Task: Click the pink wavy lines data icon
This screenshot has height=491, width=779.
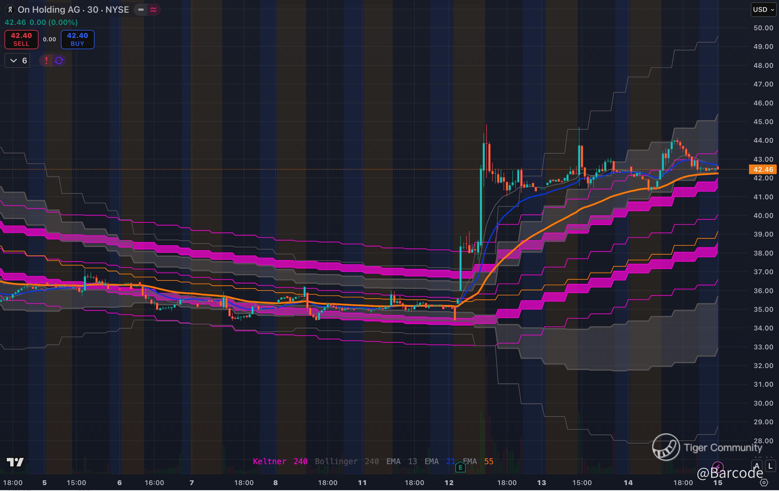Action: tap(153, 10)
